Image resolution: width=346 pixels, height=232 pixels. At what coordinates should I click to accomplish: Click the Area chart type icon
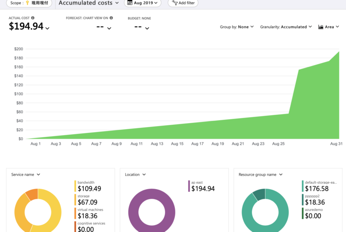[x=321, y=27]
